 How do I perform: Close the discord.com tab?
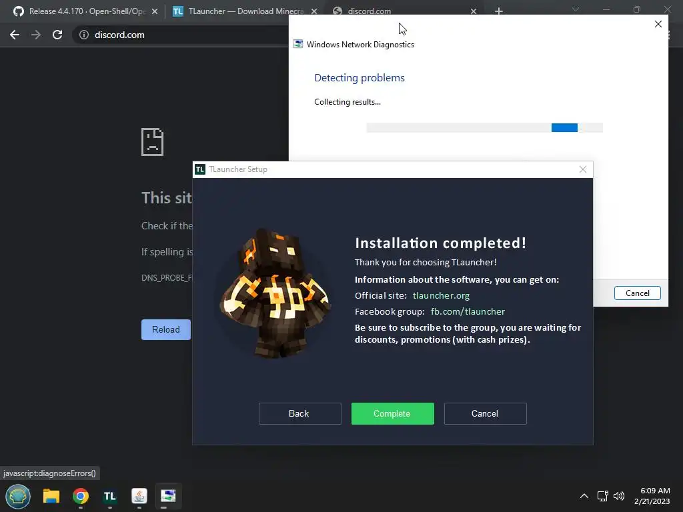[474, 11]
